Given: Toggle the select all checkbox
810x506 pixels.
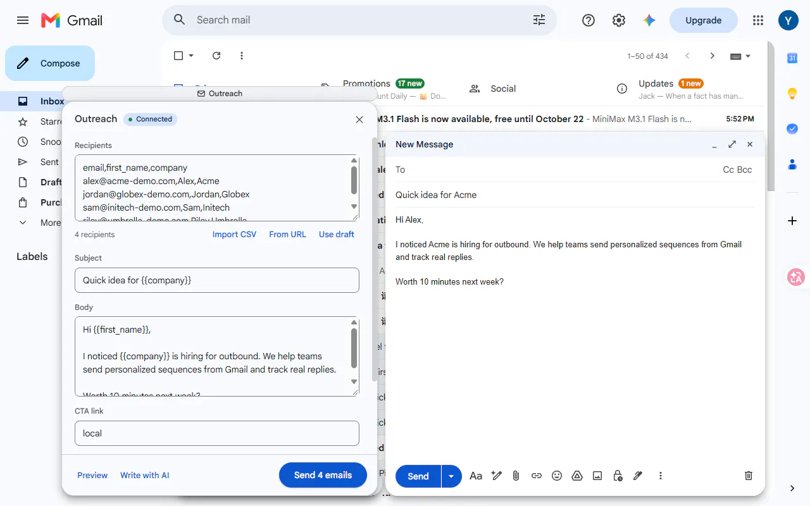Looking at the screenshot, I should (x=178, y=56).
